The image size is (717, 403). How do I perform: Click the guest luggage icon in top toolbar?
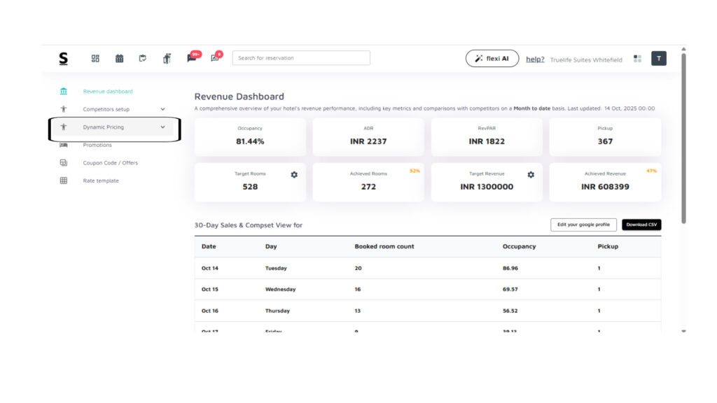[167, 59]
